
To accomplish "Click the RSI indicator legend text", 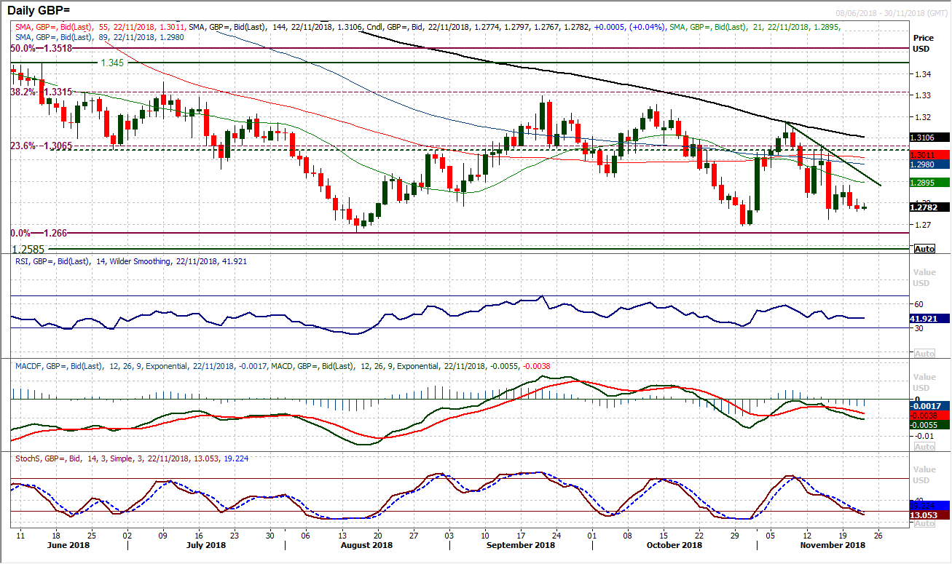I will click(x=131, y=261).
